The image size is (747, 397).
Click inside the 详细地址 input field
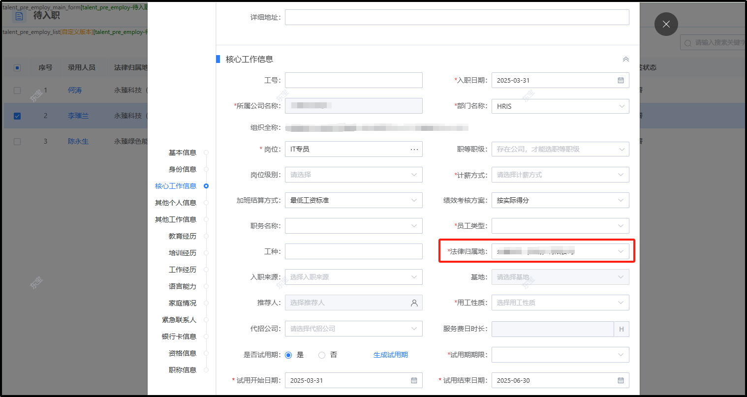tap(457, 17)
